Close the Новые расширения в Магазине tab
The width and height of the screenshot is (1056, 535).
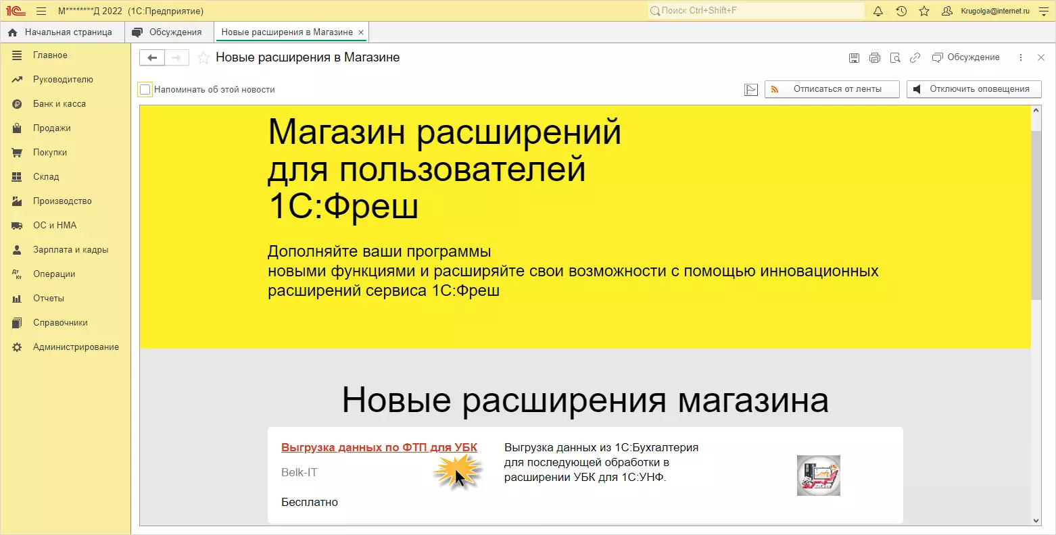(x=361, y=32)
